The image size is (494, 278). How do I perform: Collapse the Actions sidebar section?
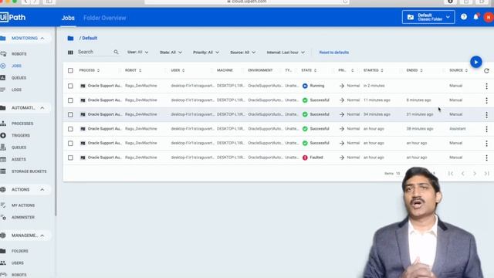click(42, 190)
